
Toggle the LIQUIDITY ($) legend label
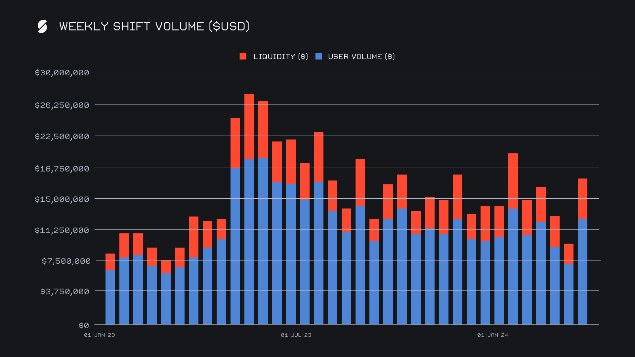pos(280,57)
